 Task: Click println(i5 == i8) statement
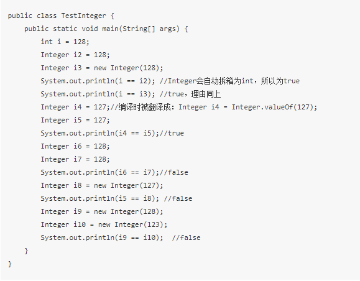(100, 199)
